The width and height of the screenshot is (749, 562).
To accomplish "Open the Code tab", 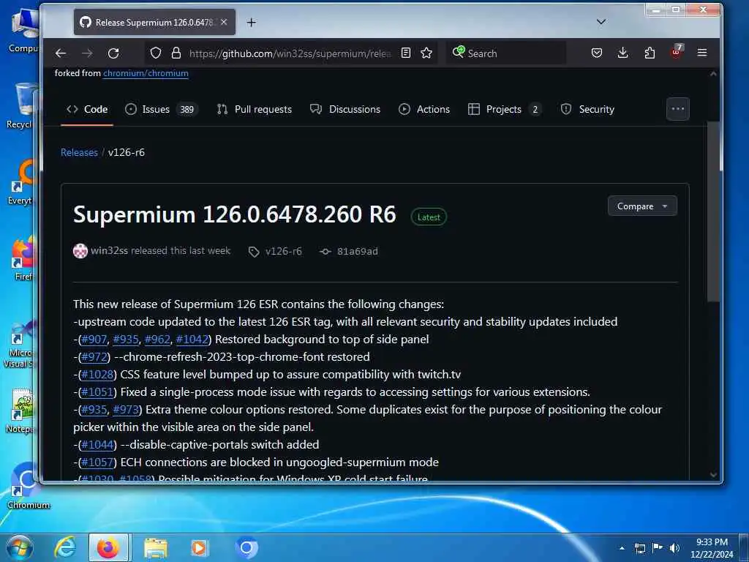I will coord(87,110).
